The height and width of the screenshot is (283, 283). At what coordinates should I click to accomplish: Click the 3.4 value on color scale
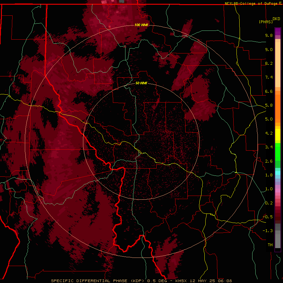269,147
